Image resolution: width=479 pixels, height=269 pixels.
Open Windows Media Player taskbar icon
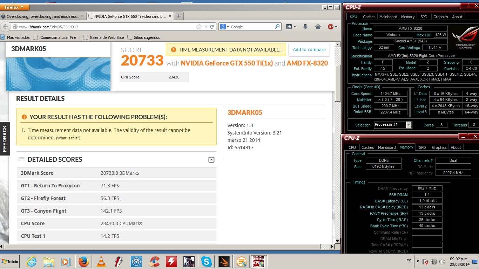(66, 262)
